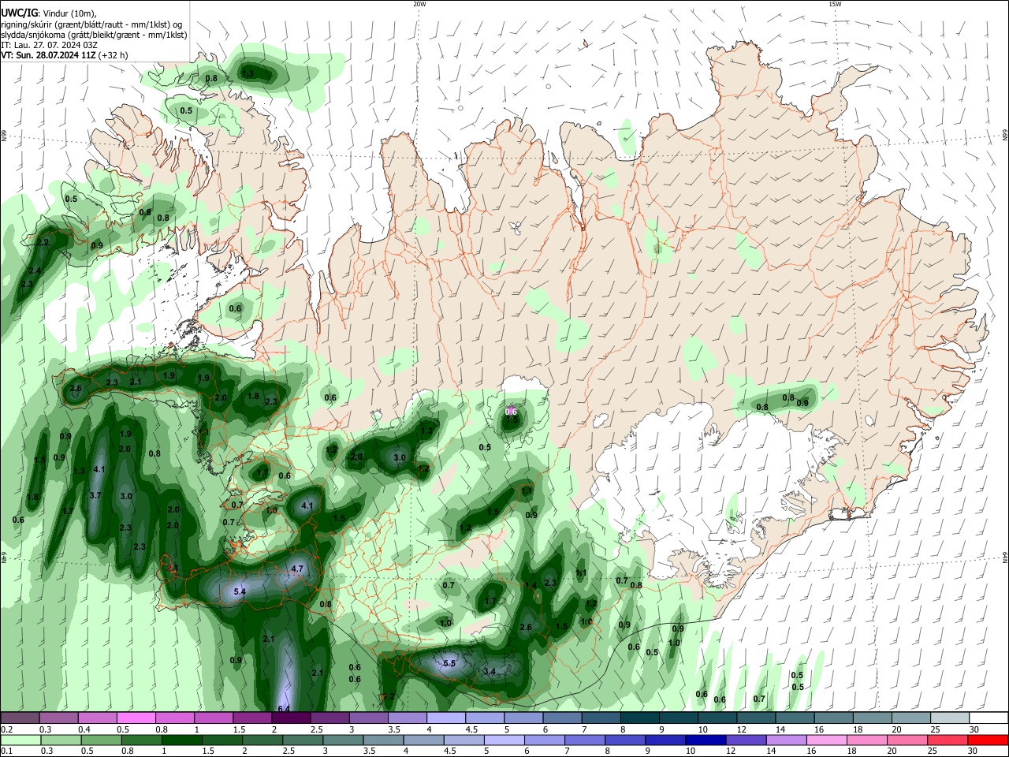Image resolution: width=1009 pixels, height=757 pixels.
Task: Click the pink-highlighted 0.6 snow value
Action: (511, 411)
